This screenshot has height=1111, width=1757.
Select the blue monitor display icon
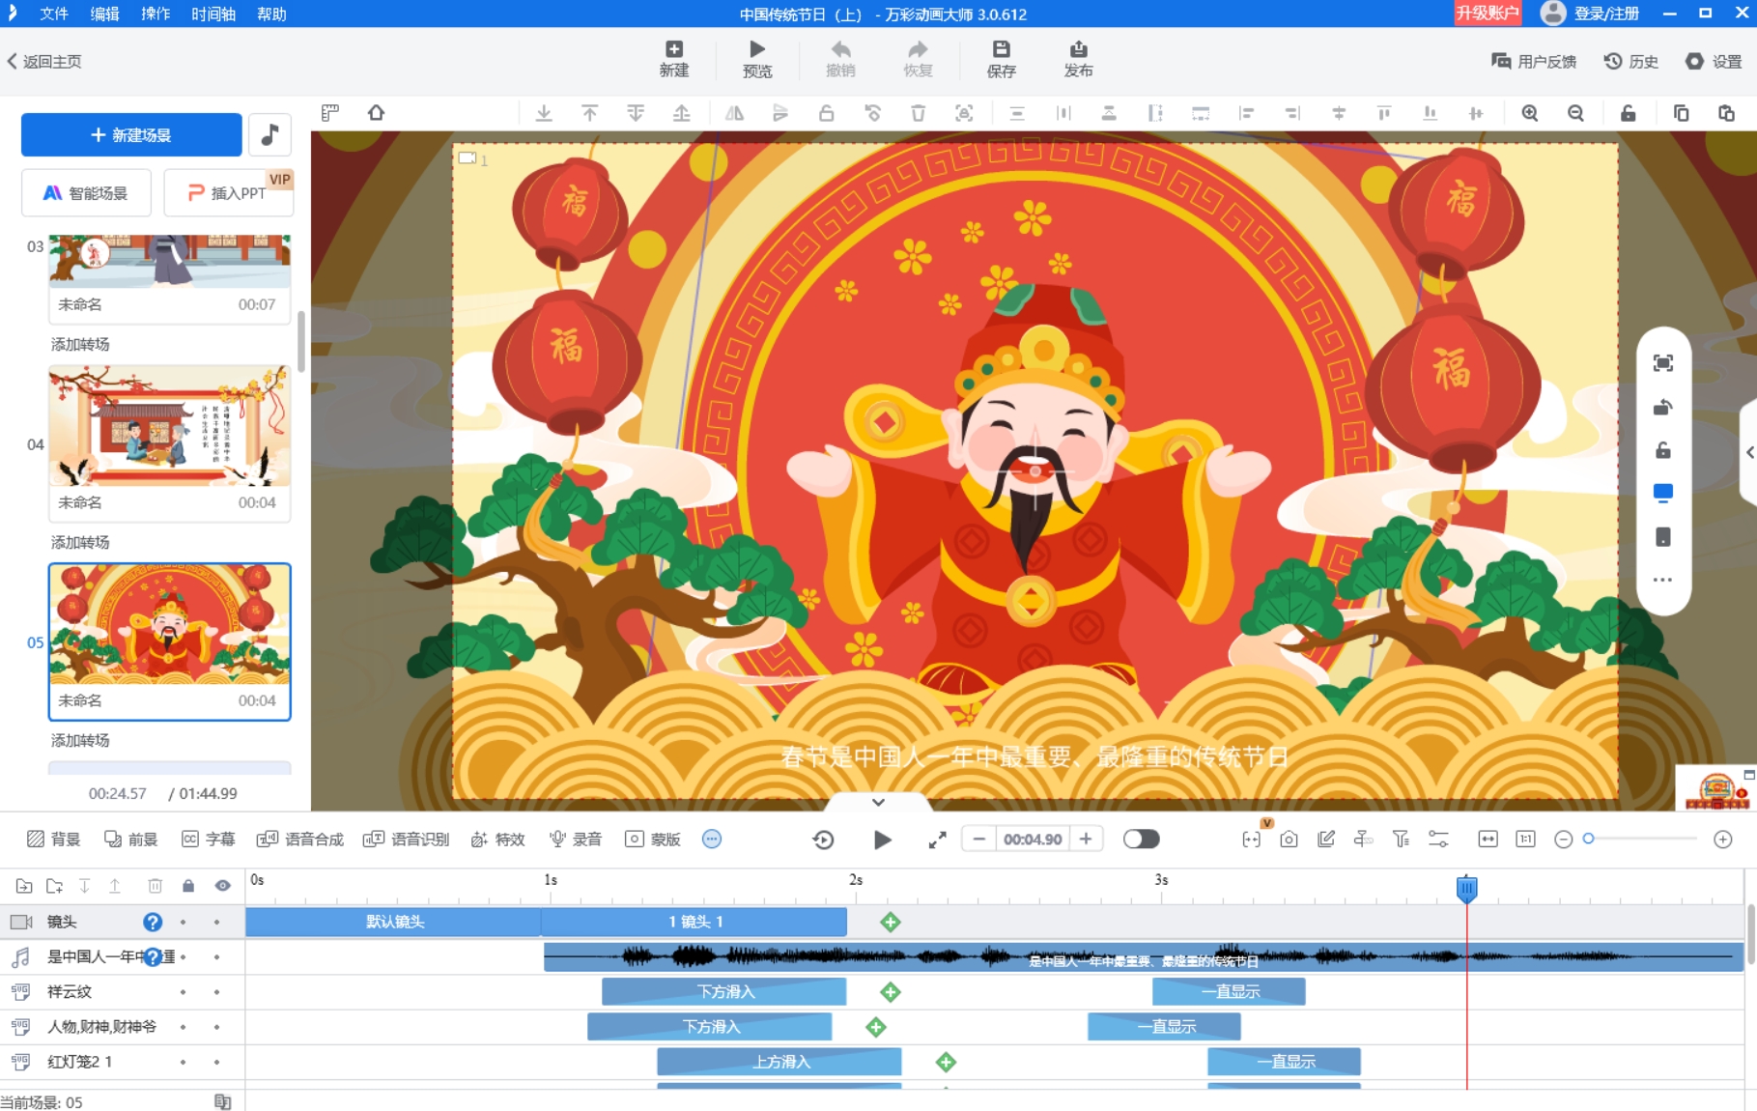[1662, 494]
